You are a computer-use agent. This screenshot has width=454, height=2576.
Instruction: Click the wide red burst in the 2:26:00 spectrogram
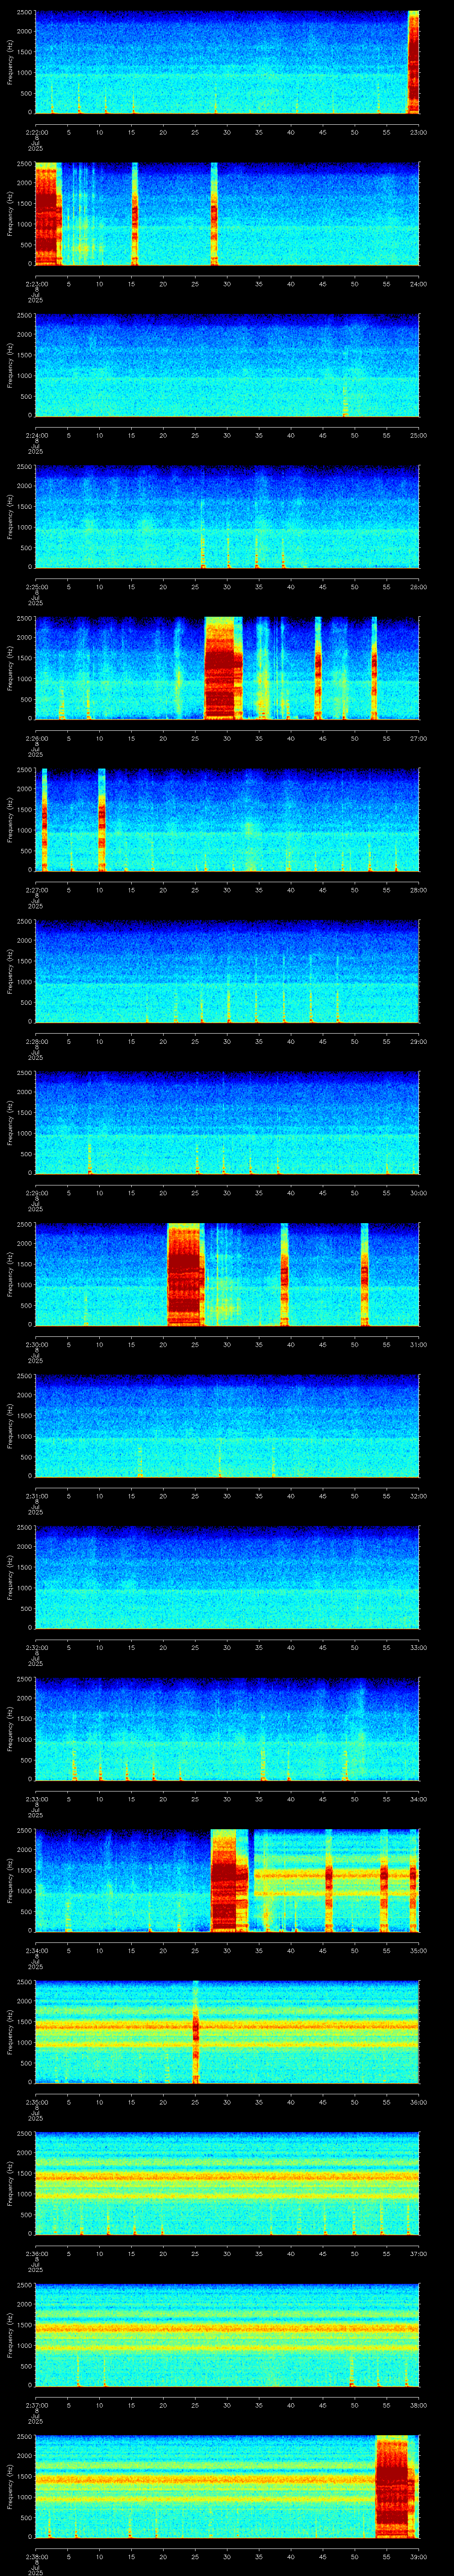223,668
